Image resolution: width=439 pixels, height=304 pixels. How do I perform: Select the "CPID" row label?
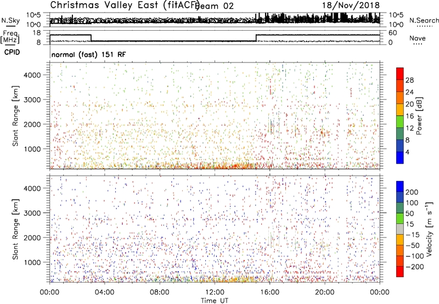(x=12, y=52)
